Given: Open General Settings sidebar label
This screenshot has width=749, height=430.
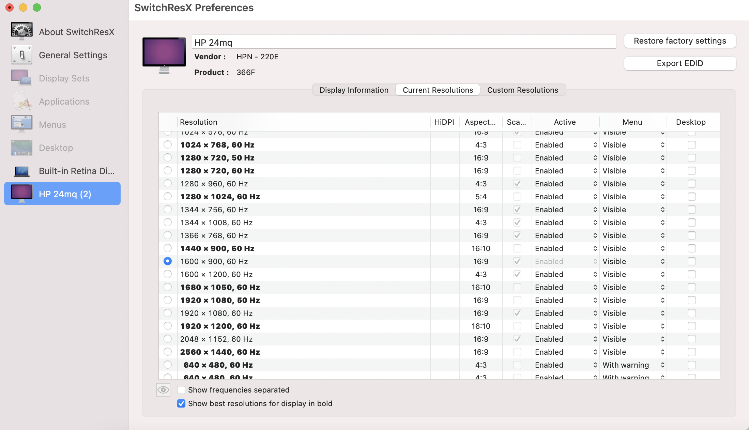Looking at the screenshot, I should [x=73, y=55].
